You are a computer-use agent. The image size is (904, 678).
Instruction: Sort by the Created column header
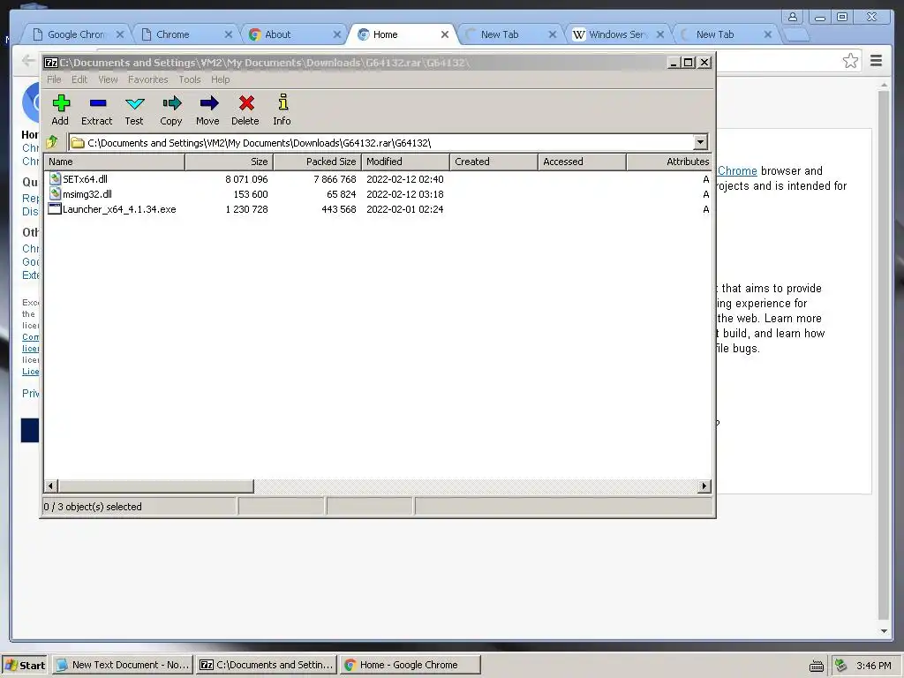pyautogui.click(x=493, y=162)
